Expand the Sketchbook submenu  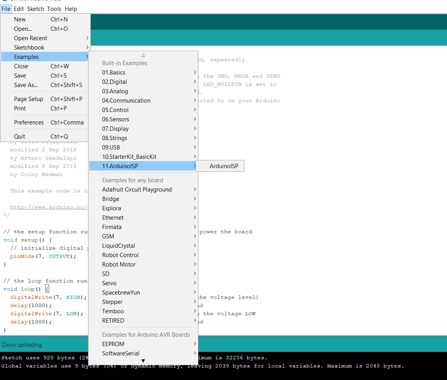[45, 47]
